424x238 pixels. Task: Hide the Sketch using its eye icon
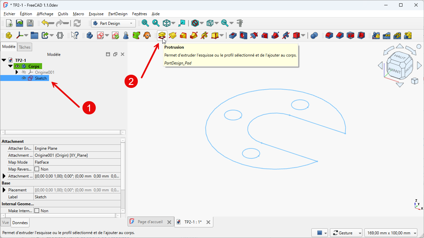coord(24,78)
